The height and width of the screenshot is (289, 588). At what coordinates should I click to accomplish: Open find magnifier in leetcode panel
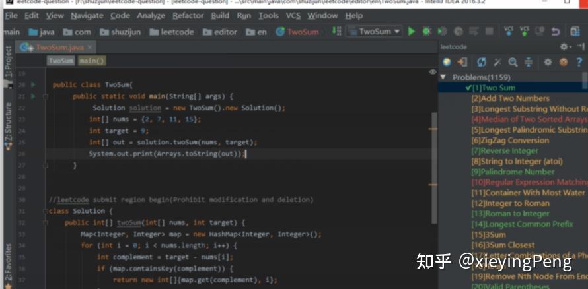point(513,62)
